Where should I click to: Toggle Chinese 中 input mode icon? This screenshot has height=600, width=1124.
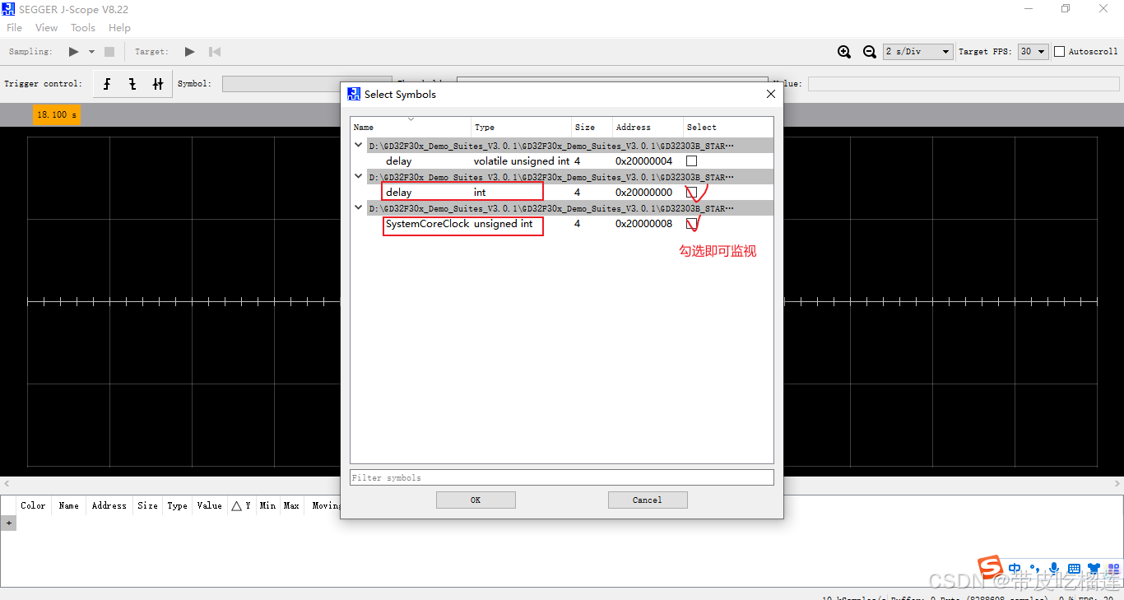click(x=1015, y=568)
